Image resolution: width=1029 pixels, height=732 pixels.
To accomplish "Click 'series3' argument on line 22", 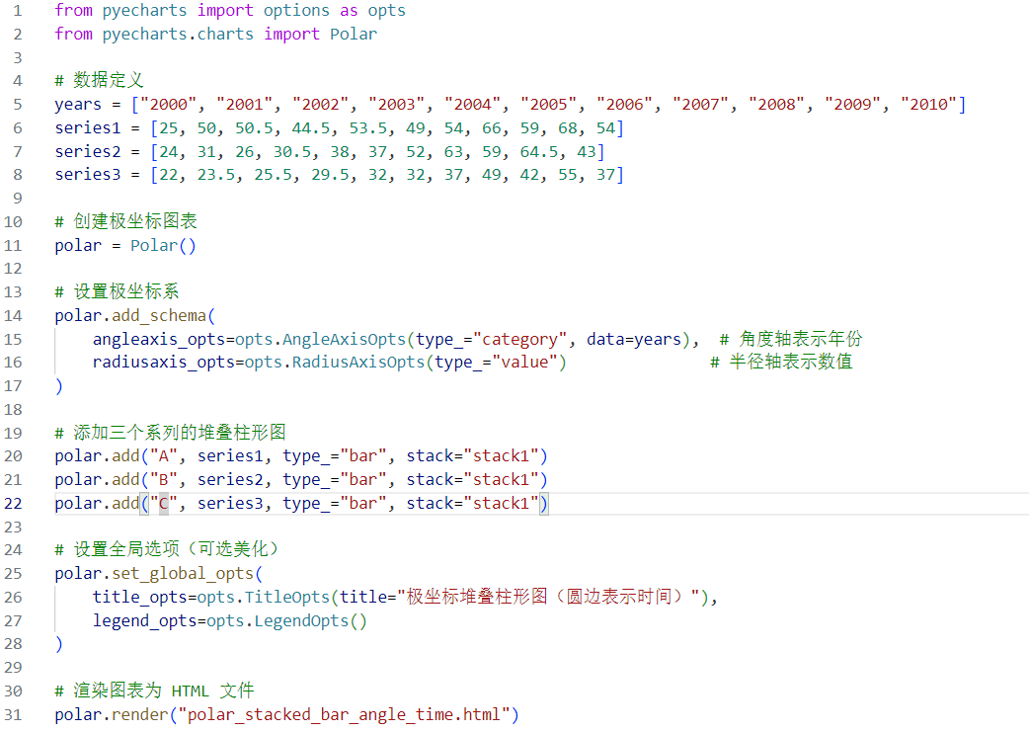I will click(x=230, y=504).
